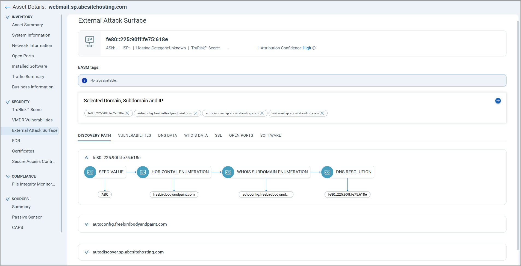Screen dimensions: 521x266
Task: Open Traffic Summary
Action: tap(28, 77)
